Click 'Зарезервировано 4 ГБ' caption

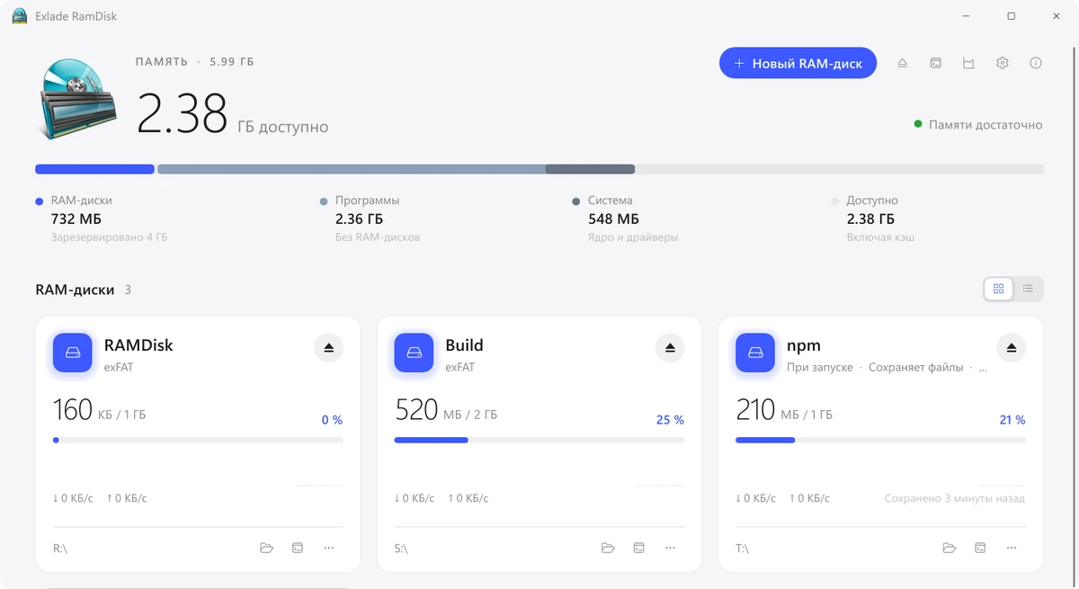click(x=109, y=237)
